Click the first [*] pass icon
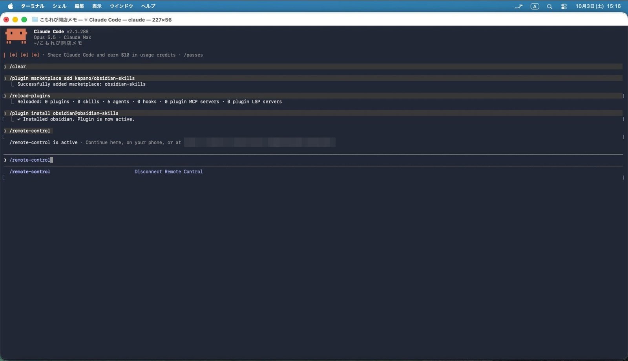The width and height of the screenshot is (628, 361). 13,55
